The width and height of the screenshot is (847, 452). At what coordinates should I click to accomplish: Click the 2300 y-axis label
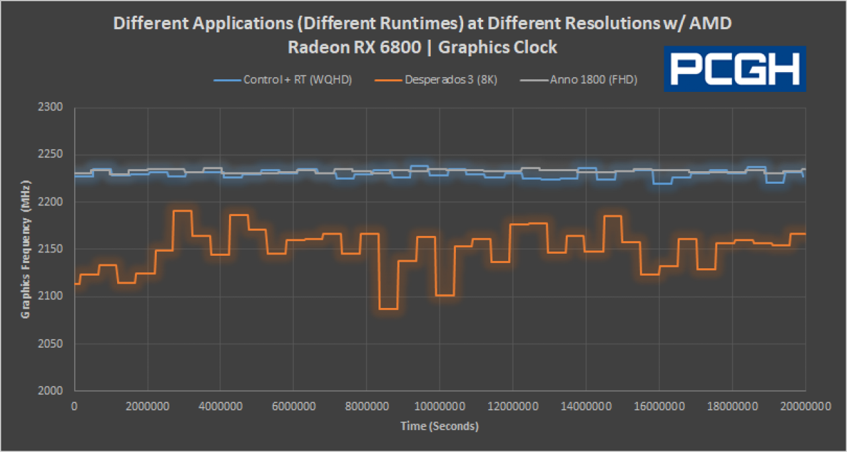click(51, 107)
